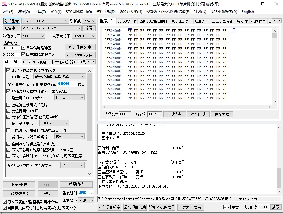
Task: Click 区域填充 button
Action: [x=174, y=114]
